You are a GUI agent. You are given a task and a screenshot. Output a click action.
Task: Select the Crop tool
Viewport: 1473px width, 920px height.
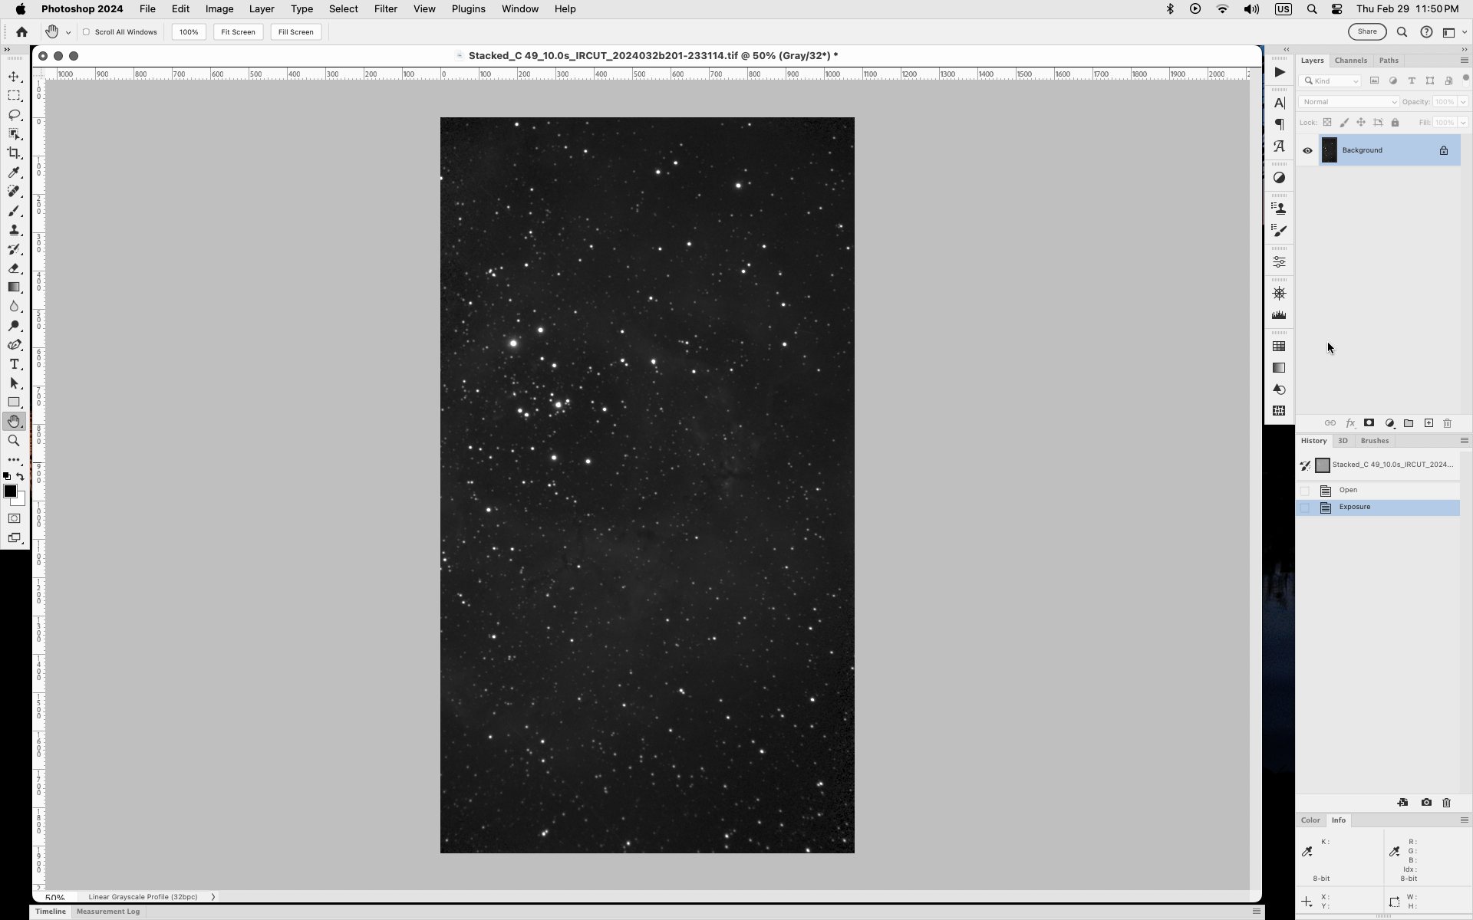pos(14,153)
